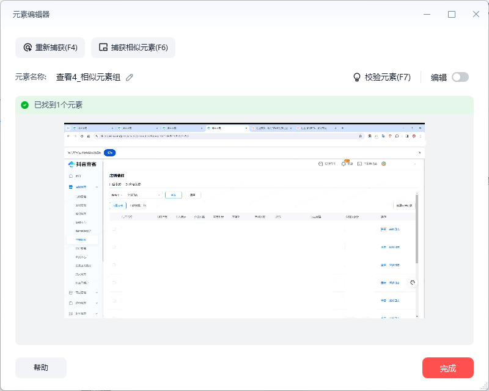Open the 帮助 help button

coord(41,368)
